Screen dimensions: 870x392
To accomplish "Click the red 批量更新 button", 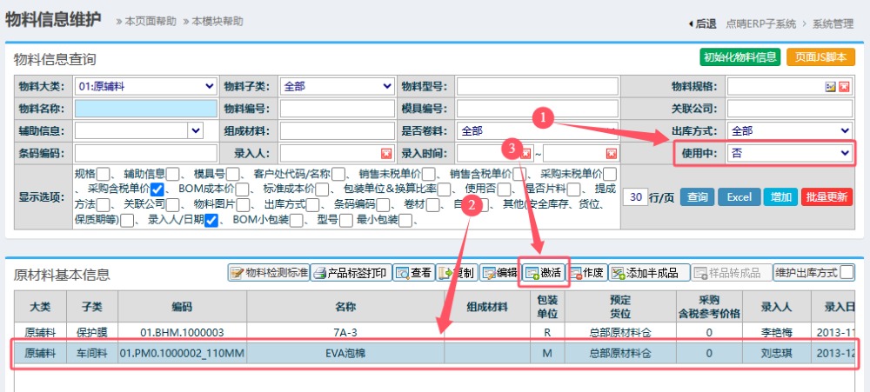I will pos(826,197).
